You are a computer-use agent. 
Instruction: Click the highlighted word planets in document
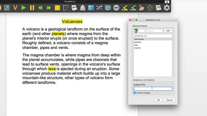58,34
